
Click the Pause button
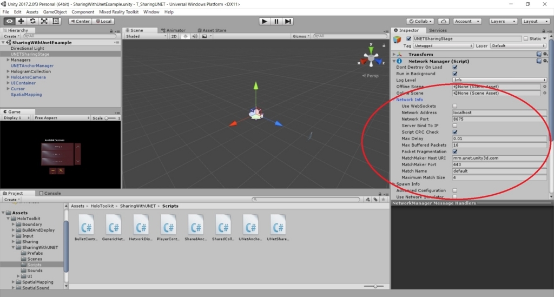276,21
